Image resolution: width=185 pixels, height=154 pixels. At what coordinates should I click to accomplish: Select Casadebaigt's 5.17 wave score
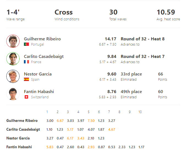[70, 129]
